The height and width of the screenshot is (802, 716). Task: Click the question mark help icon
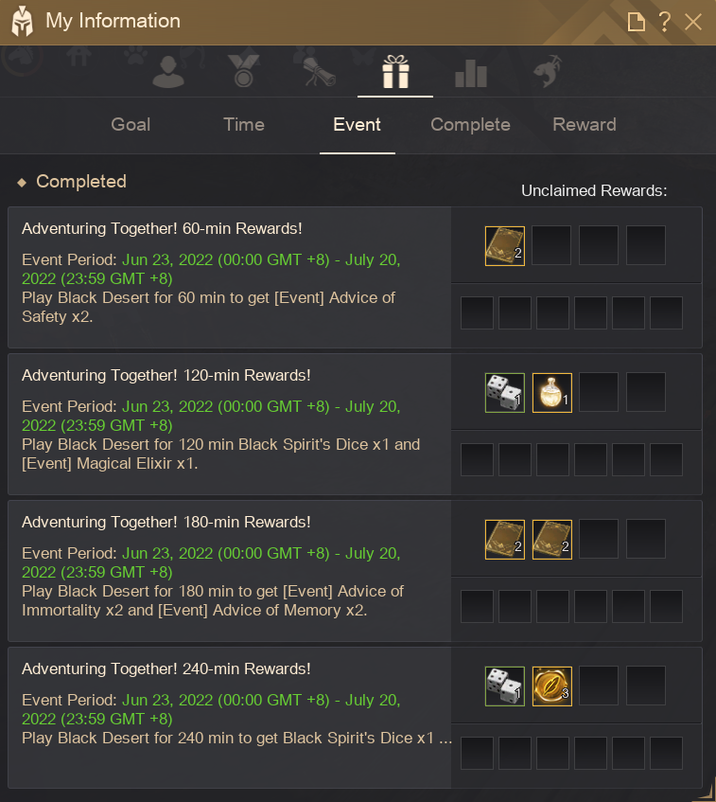pos(664,22)
